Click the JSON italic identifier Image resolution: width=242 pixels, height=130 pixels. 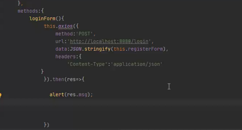pos(76,49)
